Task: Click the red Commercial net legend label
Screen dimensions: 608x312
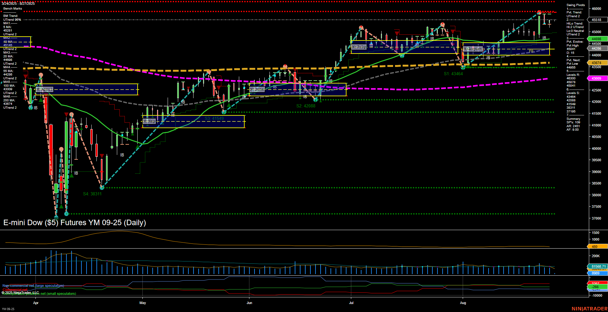Action: pos(15,290)
